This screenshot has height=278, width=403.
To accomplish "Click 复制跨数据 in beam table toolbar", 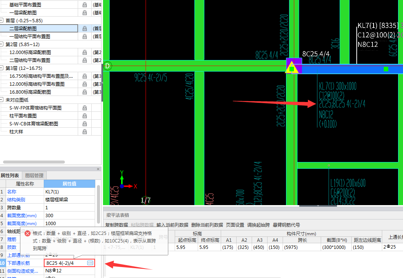I will click(x=117, y=225).
